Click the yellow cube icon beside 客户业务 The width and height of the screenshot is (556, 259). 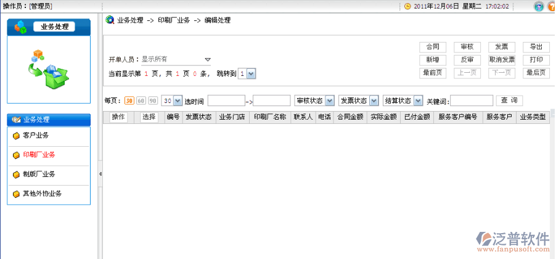(17, 136)
